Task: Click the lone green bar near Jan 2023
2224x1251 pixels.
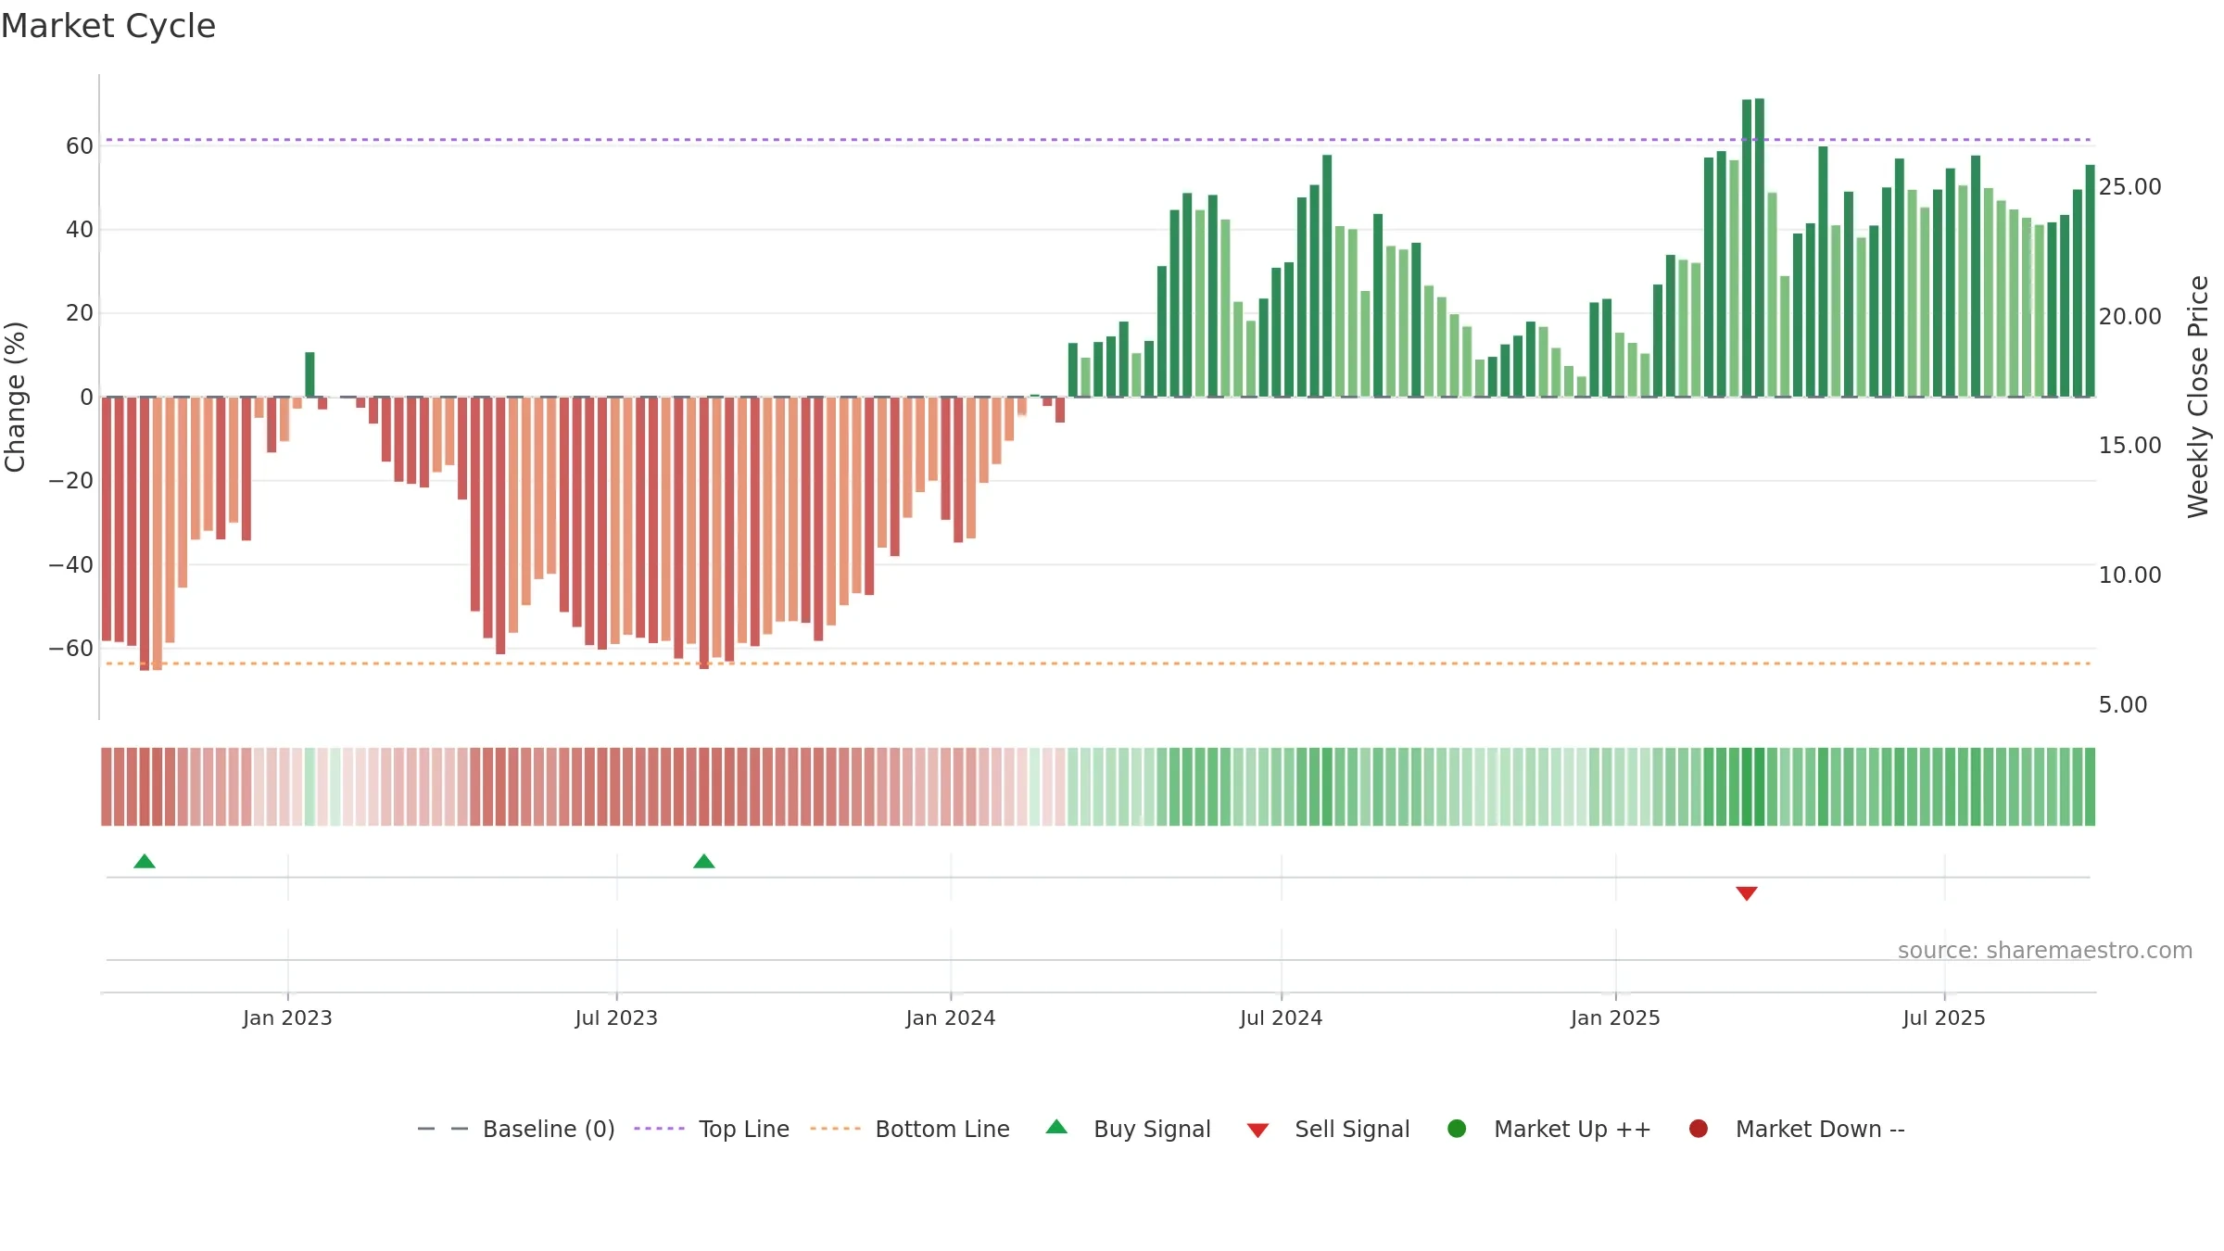Action: pyautogui.click(x=310, y=374)
